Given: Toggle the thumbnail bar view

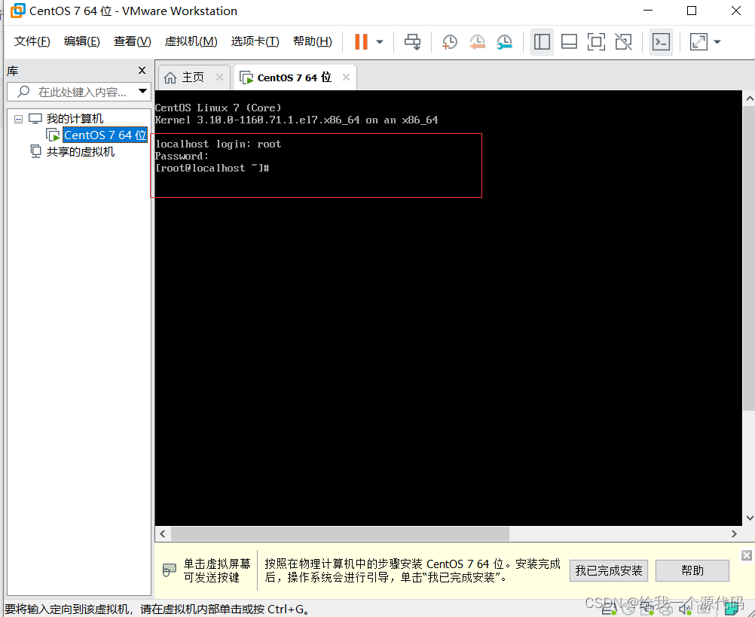Looking at the screenshot, I should [x=569, y=42].
